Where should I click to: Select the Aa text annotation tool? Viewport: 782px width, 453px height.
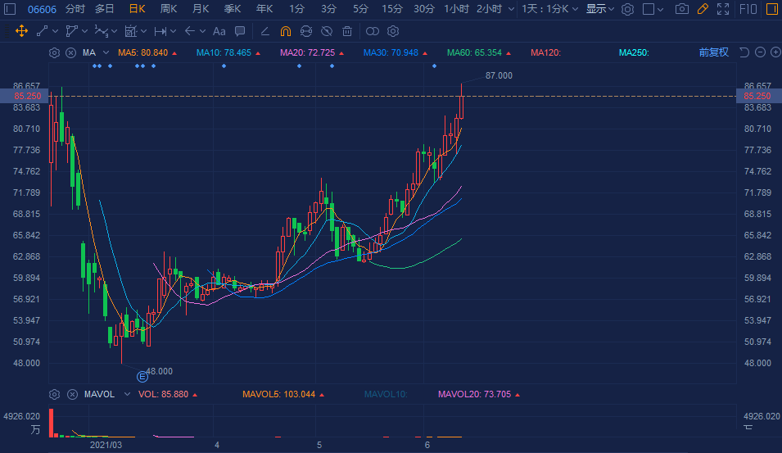[219, 31]
